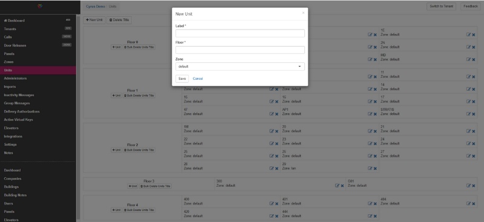
Task: Delete unit 27
Action: click(474, 156)
